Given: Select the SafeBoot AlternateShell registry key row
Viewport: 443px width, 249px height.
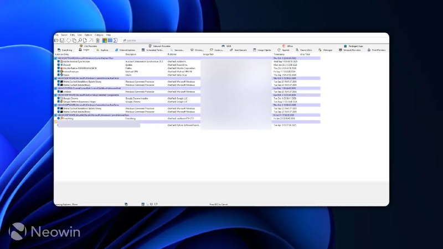Looking at the screenshot, I should tap(187, 88).
